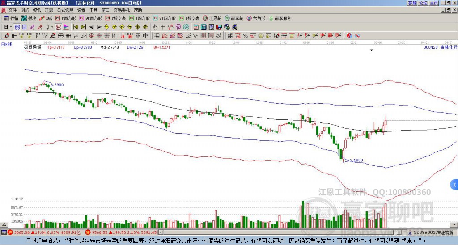Open the 9T四方形 tool

[x=165, y=18]
